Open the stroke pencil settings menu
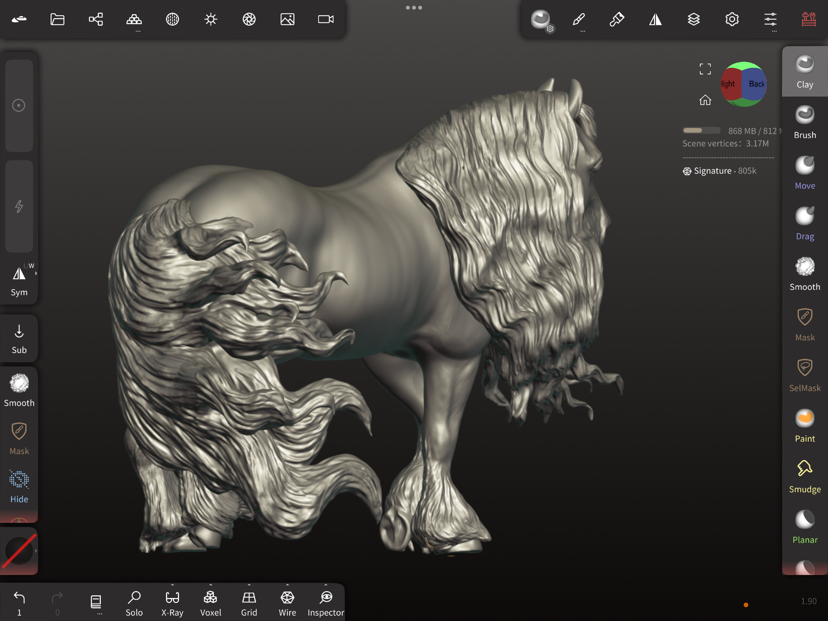This screenshot has width=828, height=621. tap(579, 19)
